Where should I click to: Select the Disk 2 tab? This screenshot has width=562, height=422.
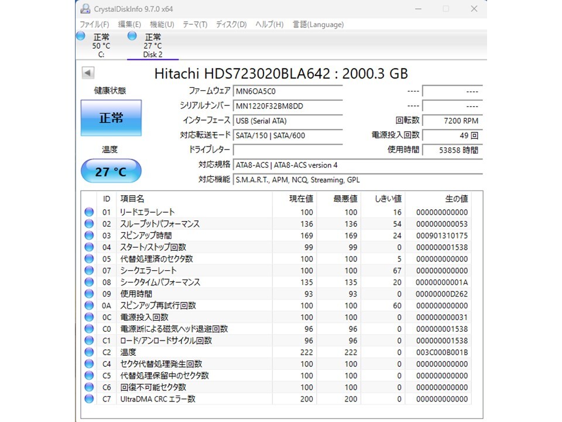[x=153, y=46]
